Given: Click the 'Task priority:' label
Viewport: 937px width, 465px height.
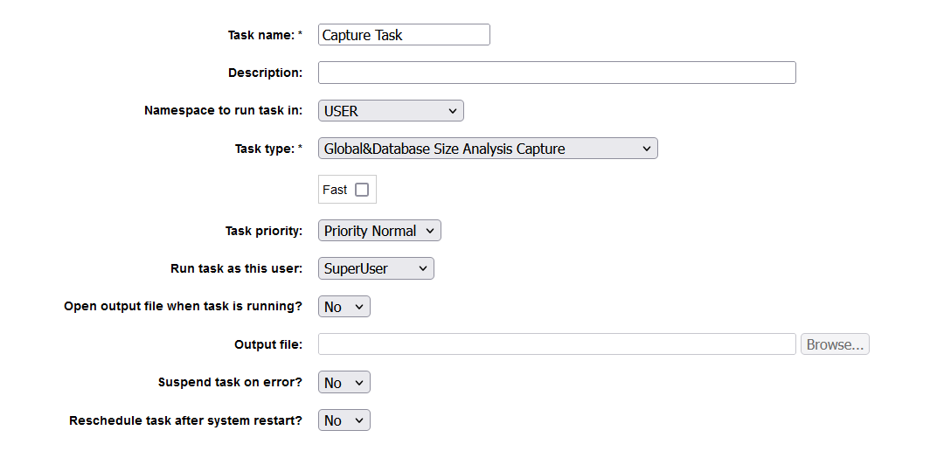Looking at the screenshot, I should 263,231.
